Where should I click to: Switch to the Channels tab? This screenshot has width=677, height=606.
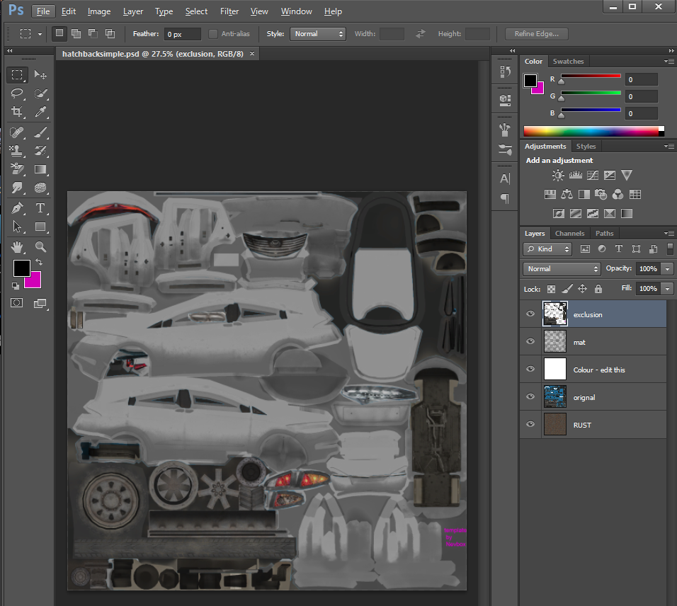click(x=569, y=234)
